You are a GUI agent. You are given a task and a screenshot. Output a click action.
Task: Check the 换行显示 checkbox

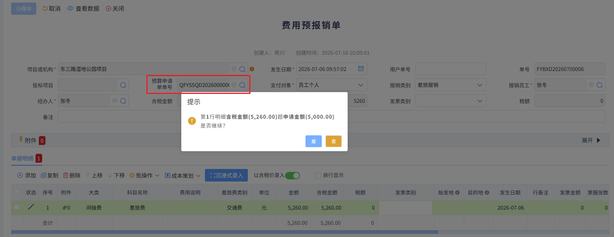(318, 175)
